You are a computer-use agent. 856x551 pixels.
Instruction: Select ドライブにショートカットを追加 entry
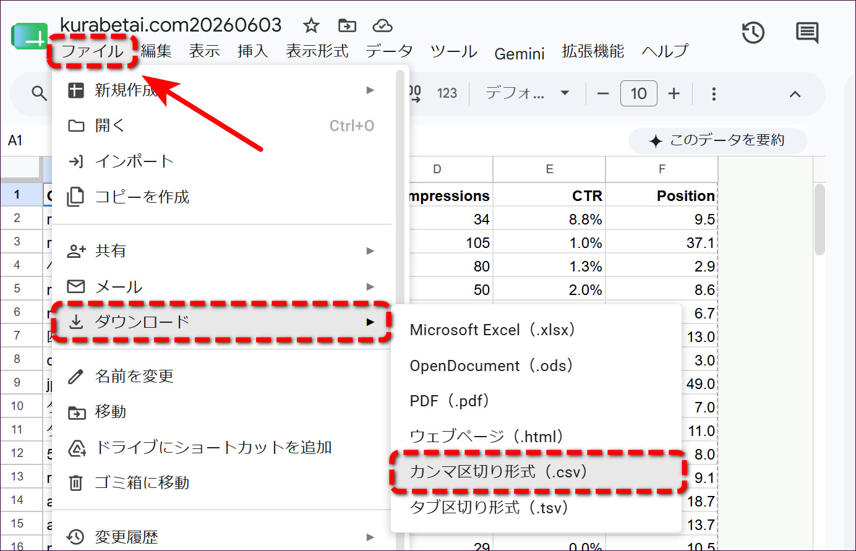(x=223, y=447)
